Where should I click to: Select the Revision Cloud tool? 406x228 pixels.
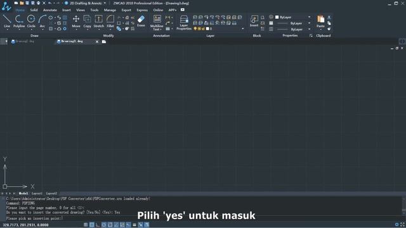(x=59, y=28)
